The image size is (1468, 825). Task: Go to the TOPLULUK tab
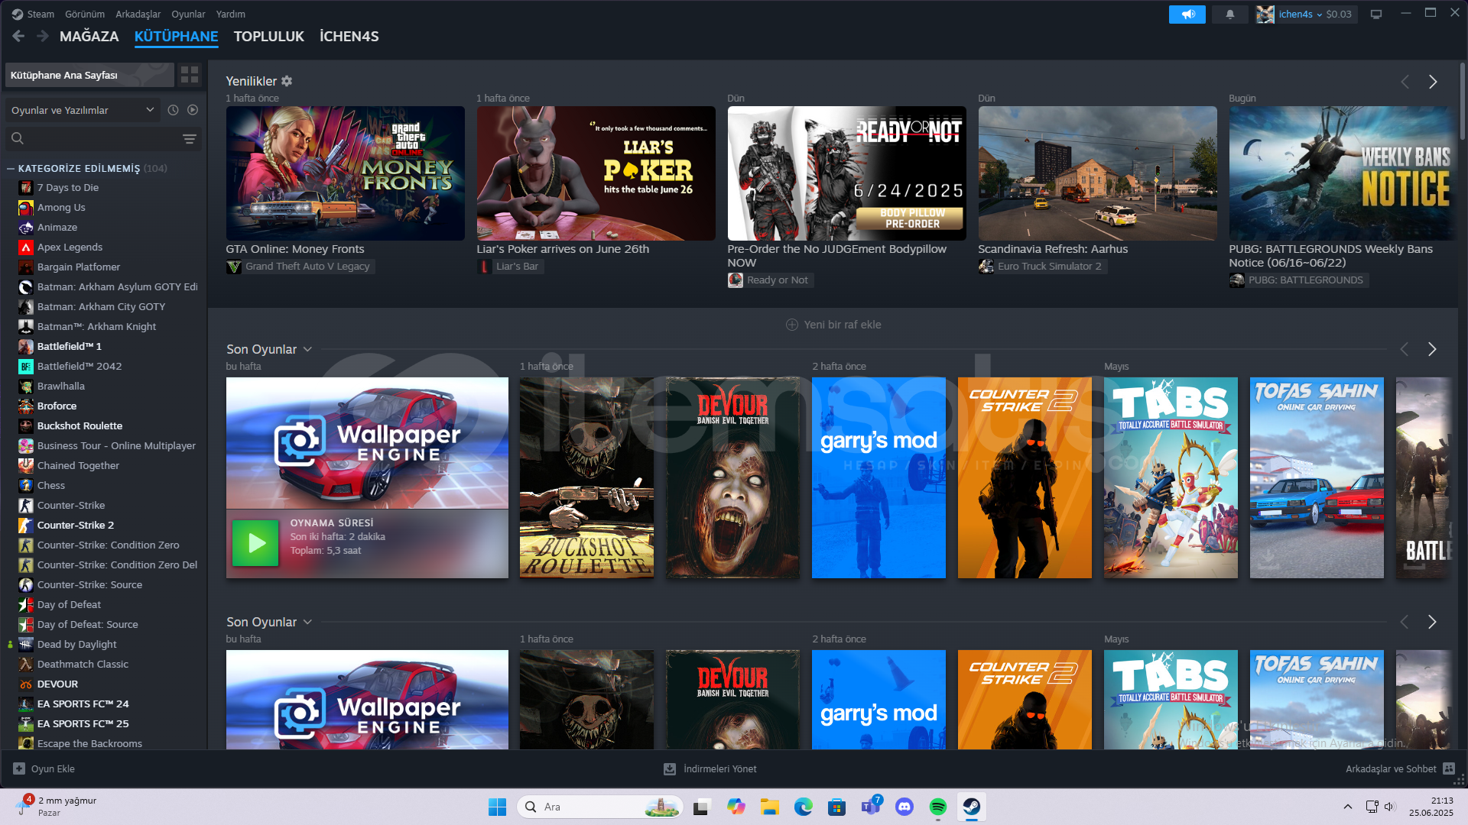[268, 36]
